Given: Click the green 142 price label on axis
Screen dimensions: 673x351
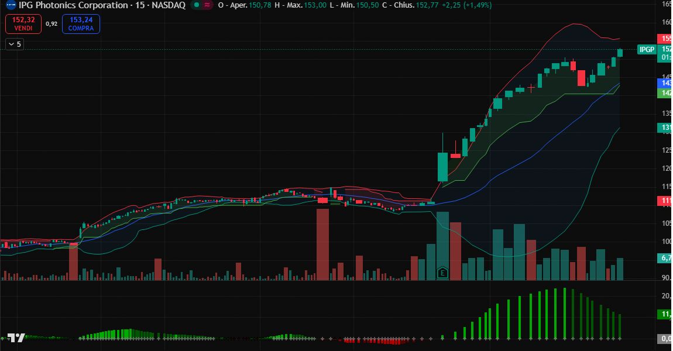Looking at the screenshot, I should click(665, 92).
